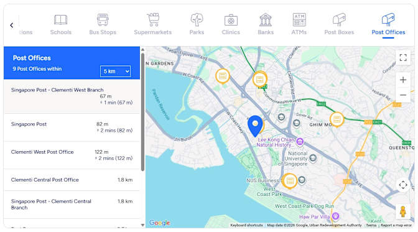Toggle fullscreen map view
Viewport: 418px width, 232px height.
click(x=403, y=57)
